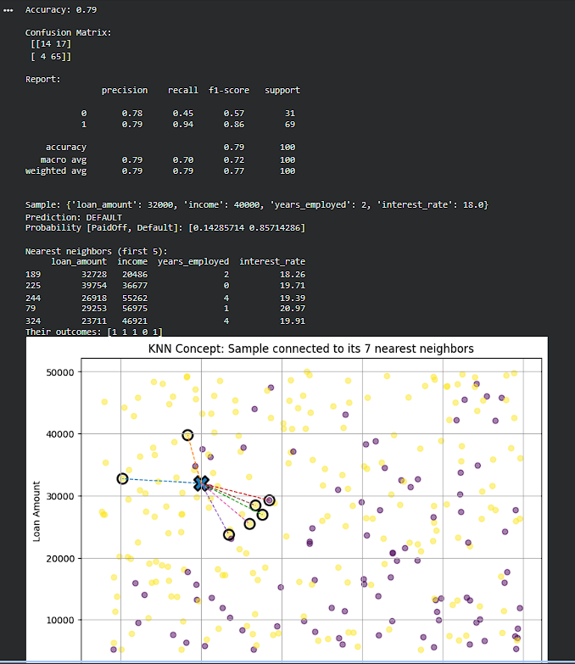Screen dimensions: 575x664
Task: Click class 0 f1-score 0.57
Action: coord(234,113)
